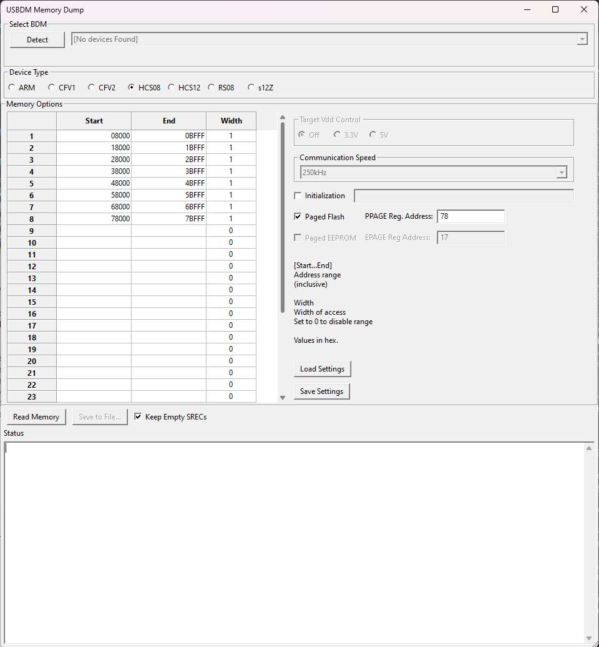Select row 8 End cell 7BFFF
The height and width of the screenshot is (647, 599).
pyautogui.click(x=168, y=219)
